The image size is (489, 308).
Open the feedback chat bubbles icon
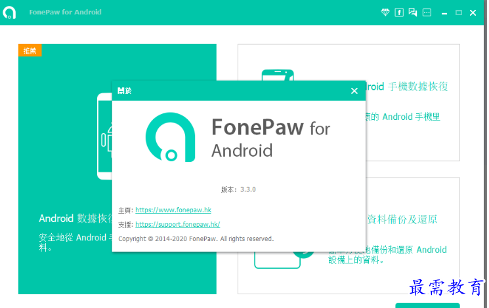(413, 12)
